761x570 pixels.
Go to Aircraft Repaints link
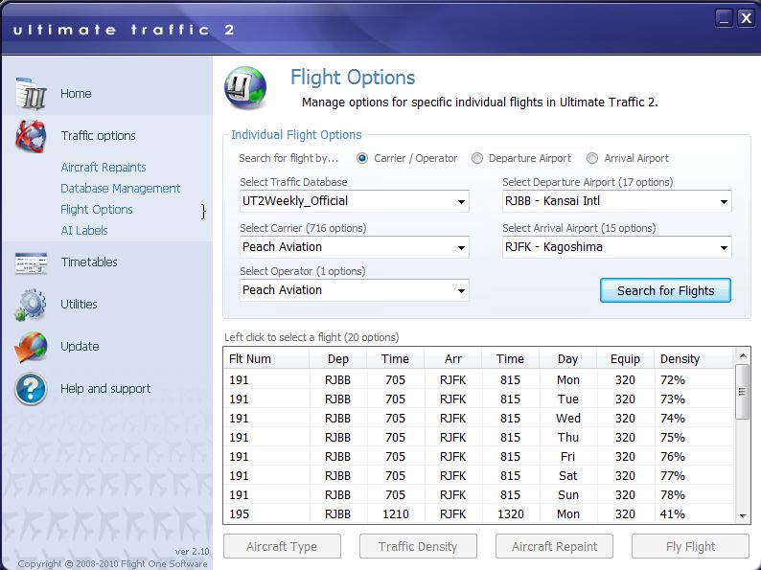[104, 168]
